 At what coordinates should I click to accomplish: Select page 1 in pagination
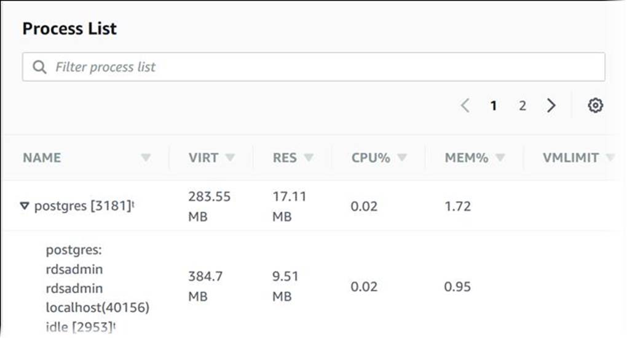tap(494, 106)
